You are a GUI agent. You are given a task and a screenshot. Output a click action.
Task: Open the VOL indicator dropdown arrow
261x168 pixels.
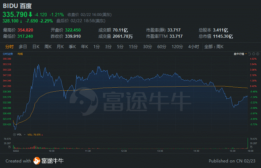coord(25,134)
